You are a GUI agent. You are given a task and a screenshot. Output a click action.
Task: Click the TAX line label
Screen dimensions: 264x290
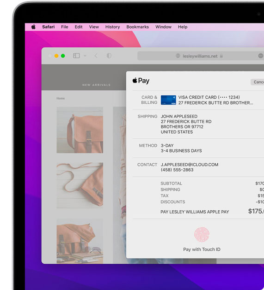(x=165, y=195)
